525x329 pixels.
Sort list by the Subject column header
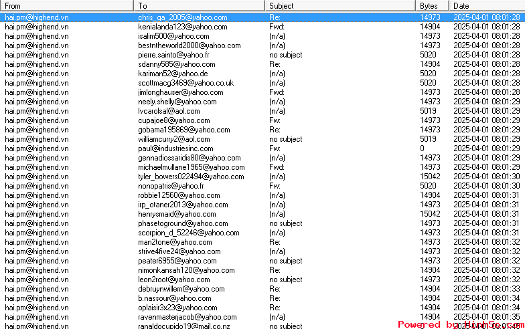pos(340,5)
